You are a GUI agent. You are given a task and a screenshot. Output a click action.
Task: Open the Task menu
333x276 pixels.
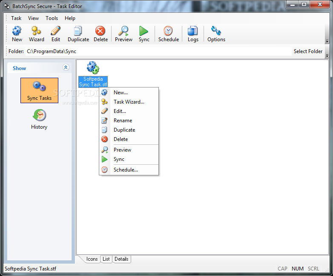click(16, 18)
